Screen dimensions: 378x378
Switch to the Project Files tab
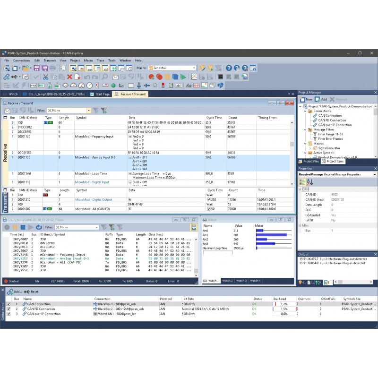tap(309, 162)
